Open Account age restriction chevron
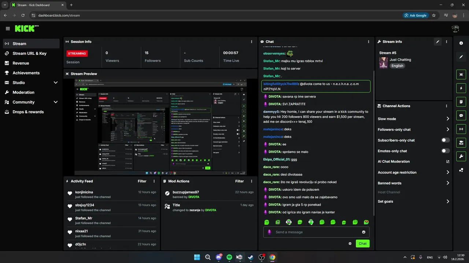 tap(448, 172)
